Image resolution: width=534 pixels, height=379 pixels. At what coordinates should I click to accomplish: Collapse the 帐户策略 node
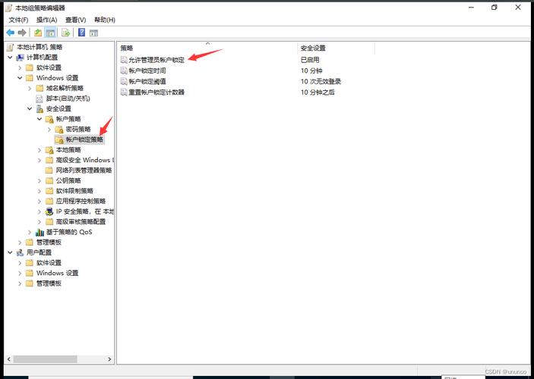(x=39, y=119)
